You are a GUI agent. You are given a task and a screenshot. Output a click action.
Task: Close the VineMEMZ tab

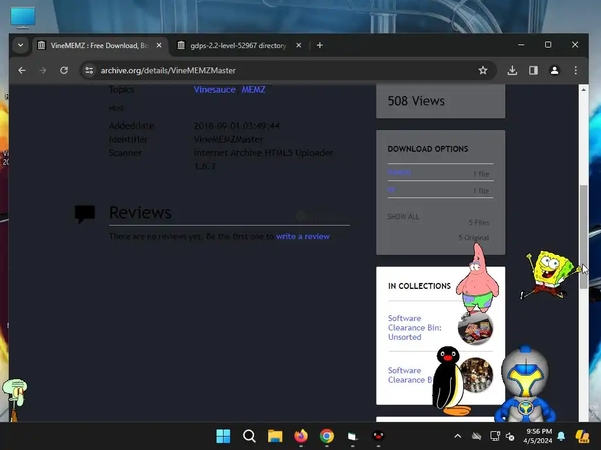coord(159,45)
